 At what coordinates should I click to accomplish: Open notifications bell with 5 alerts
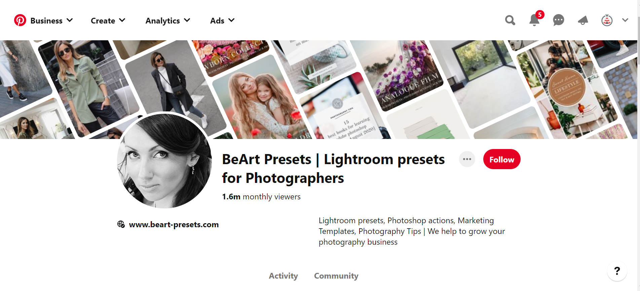pyautogui.click(x=534, y=20)
